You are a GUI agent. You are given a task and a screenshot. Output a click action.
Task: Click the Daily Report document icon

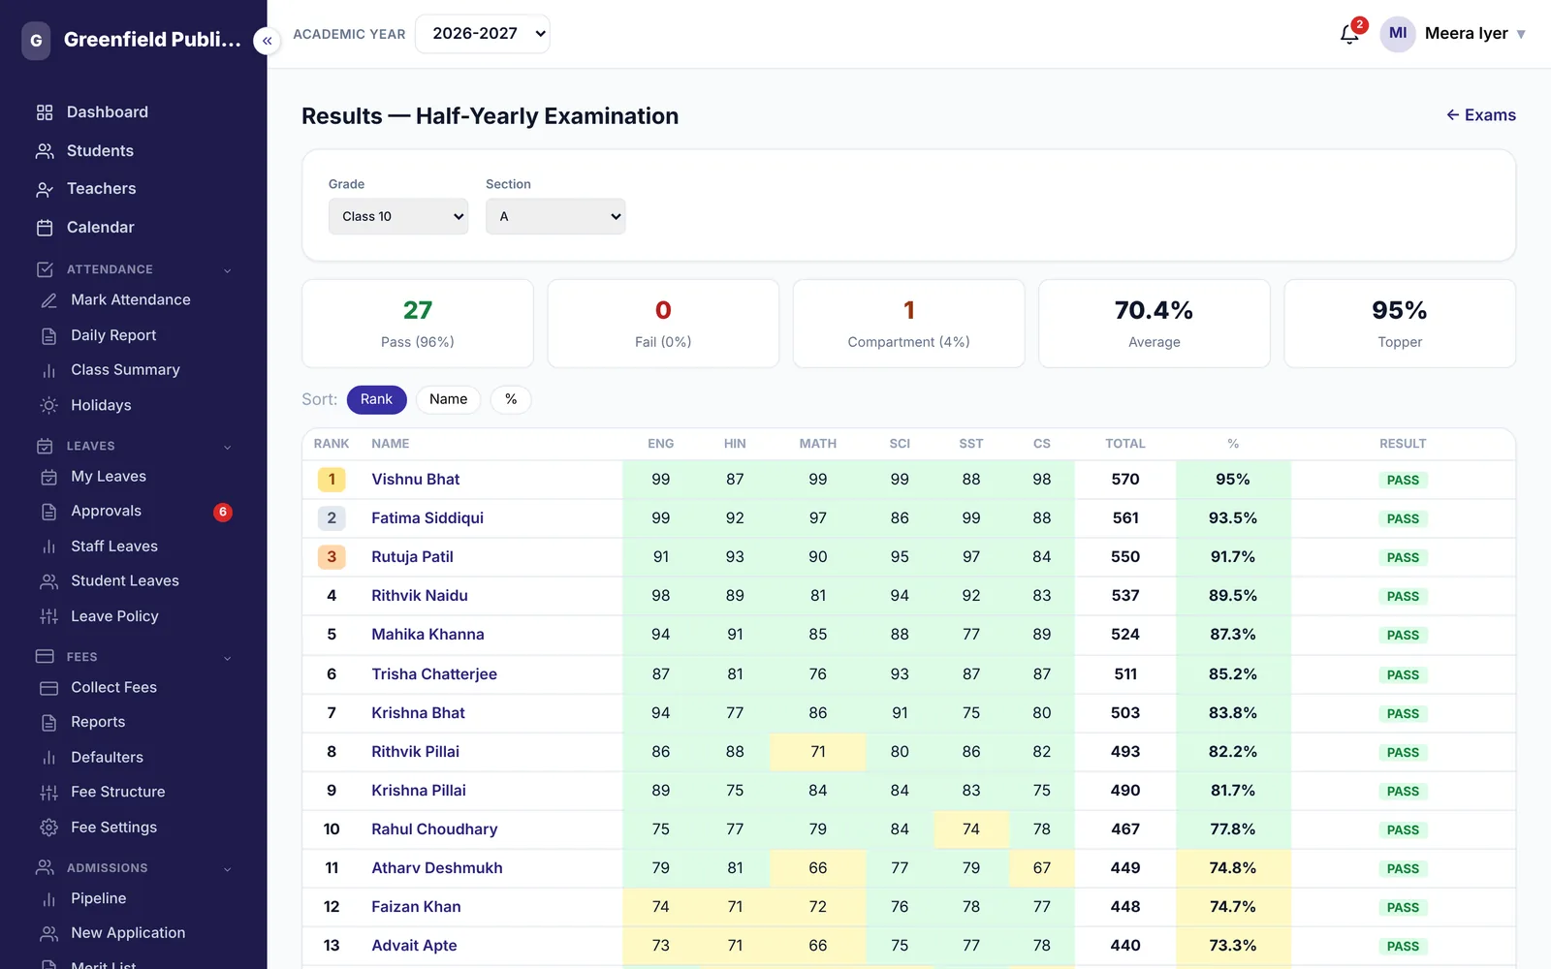[x=48, y=335]
